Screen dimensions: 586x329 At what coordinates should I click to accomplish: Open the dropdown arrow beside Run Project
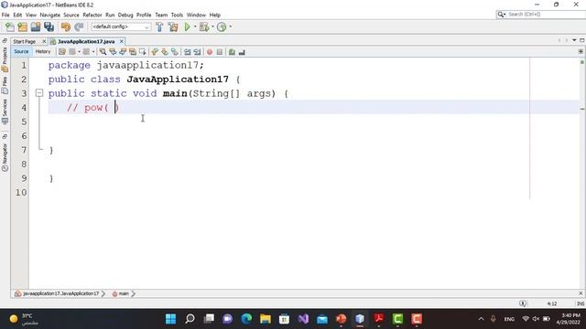(195, 27)
